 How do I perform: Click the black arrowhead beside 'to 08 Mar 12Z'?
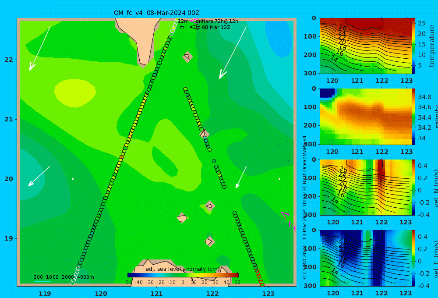pyautogui.click(x=193, y=27)
